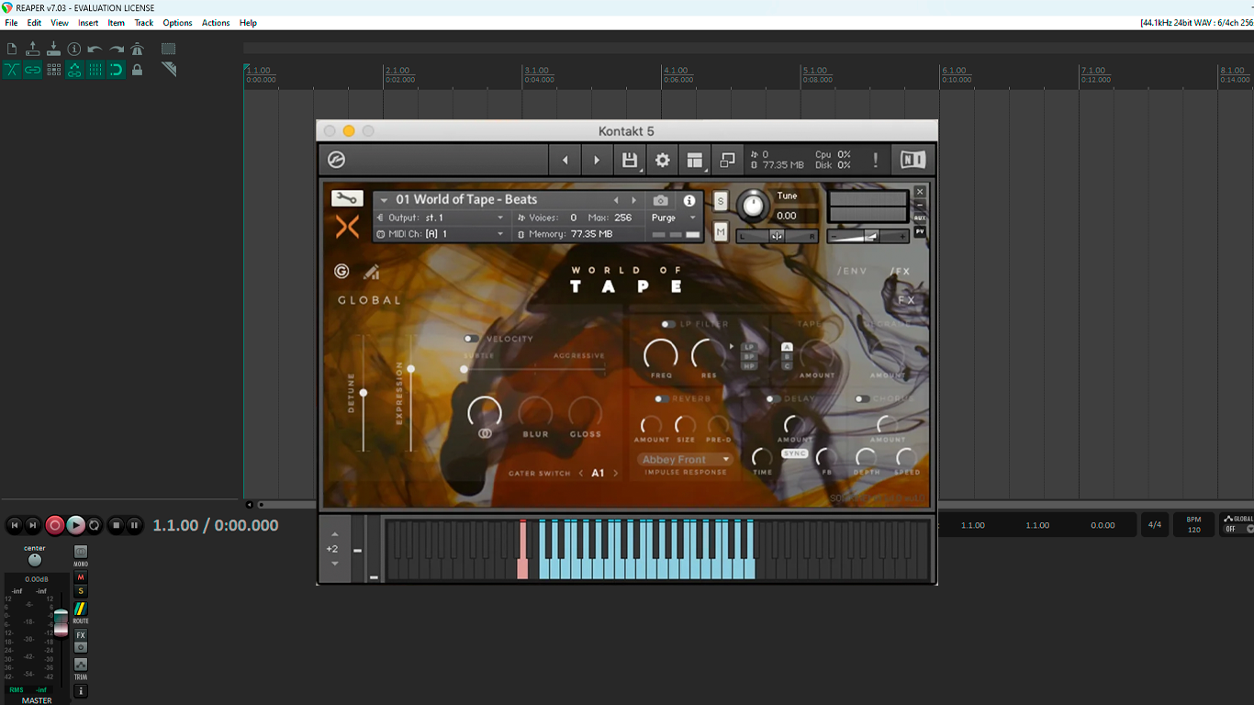This screenshot has height=705, width=1254.
Task: Click the delay SYNC button
Action: point(794,453)
